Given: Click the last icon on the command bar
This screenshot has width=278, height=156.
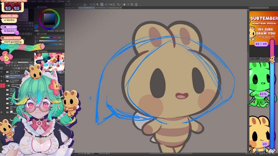Looking at the screenshot, I should pos(136,4).
